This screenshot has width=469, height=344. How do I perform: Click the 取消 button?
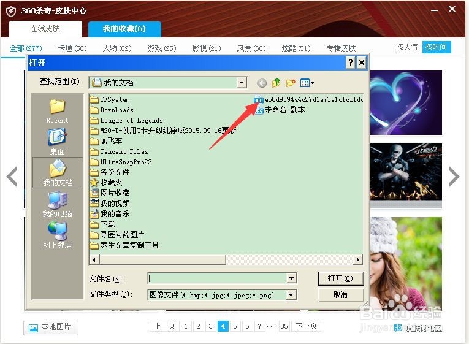coord(341,295)
